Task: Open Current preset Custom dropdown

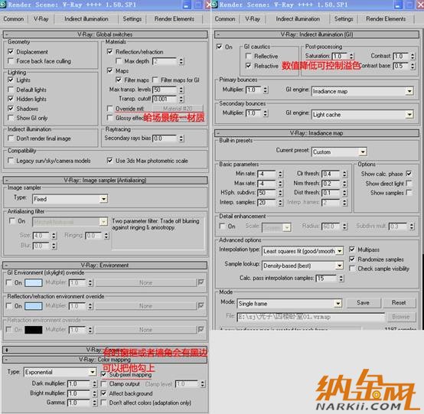Action: (x=339, y=152)
